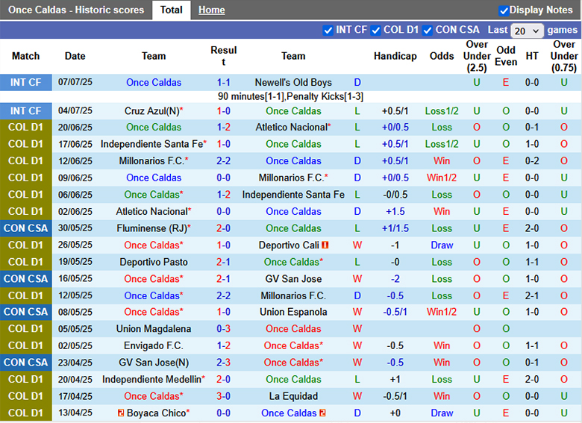Image resolution: width=582 pixels, height=423 pixels.
Task: Open Union Espanola team link
Action: pos(293,312)
